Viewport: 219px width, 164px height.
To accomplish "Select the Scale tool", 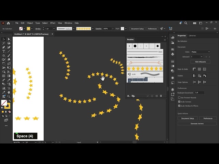I will pyautogui.click(x=9, y=64).
